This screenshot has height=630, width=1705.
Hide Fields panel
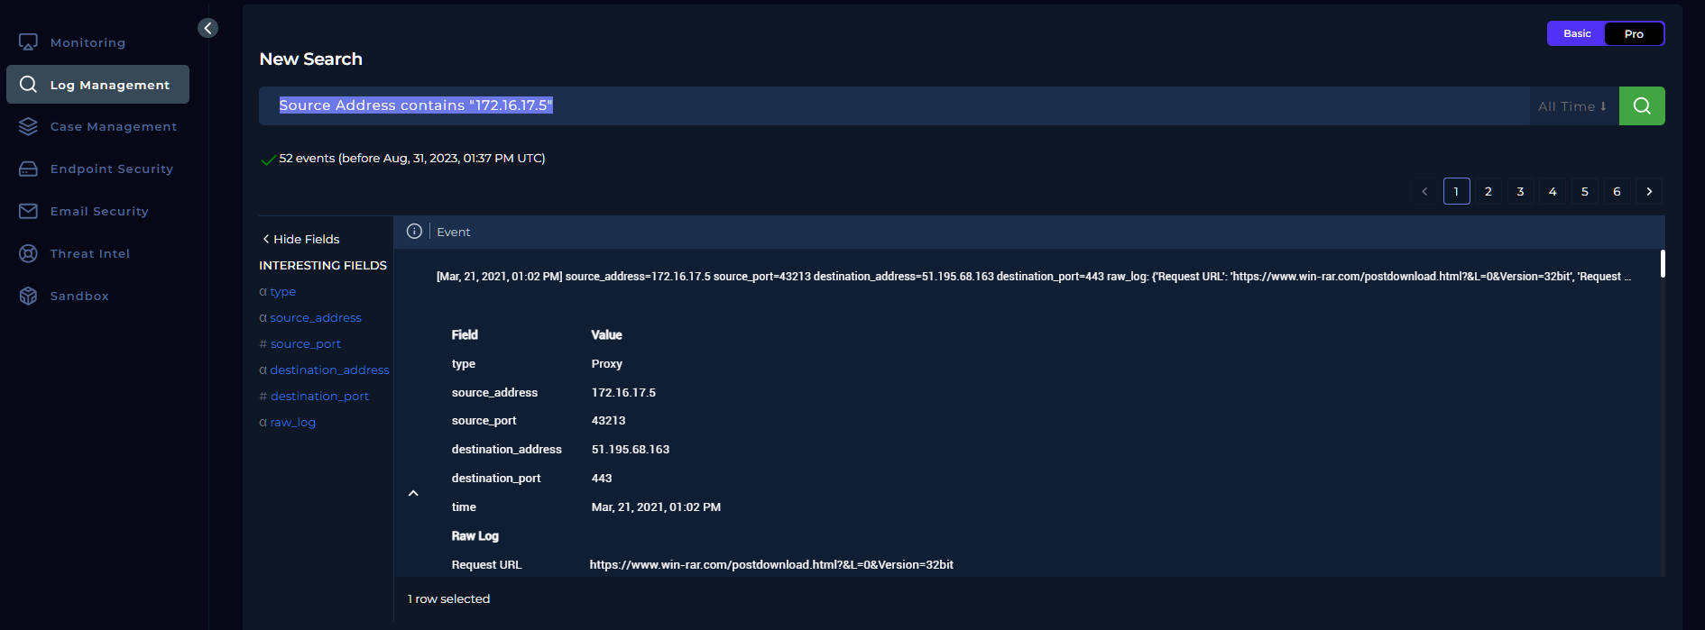click(x=300, y=239)
